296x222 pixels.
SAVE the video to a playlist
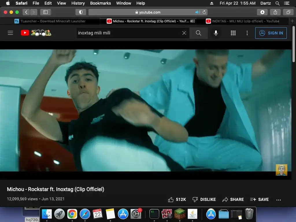point(259,199)
